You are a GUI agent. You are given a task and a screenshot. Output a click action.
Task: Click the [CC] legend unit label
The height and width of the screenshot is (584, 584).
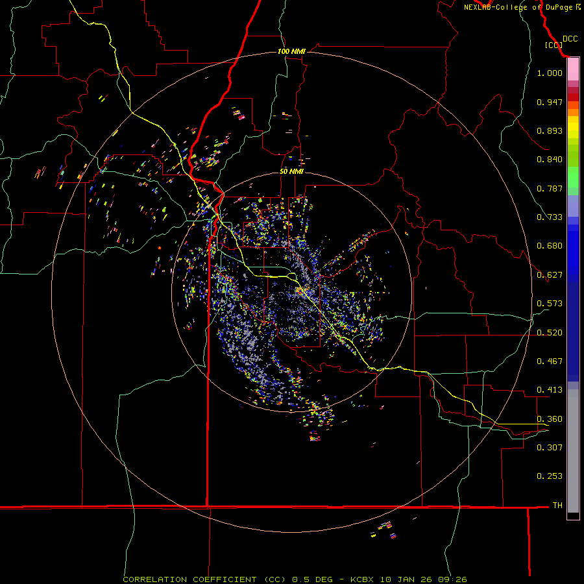554,45
